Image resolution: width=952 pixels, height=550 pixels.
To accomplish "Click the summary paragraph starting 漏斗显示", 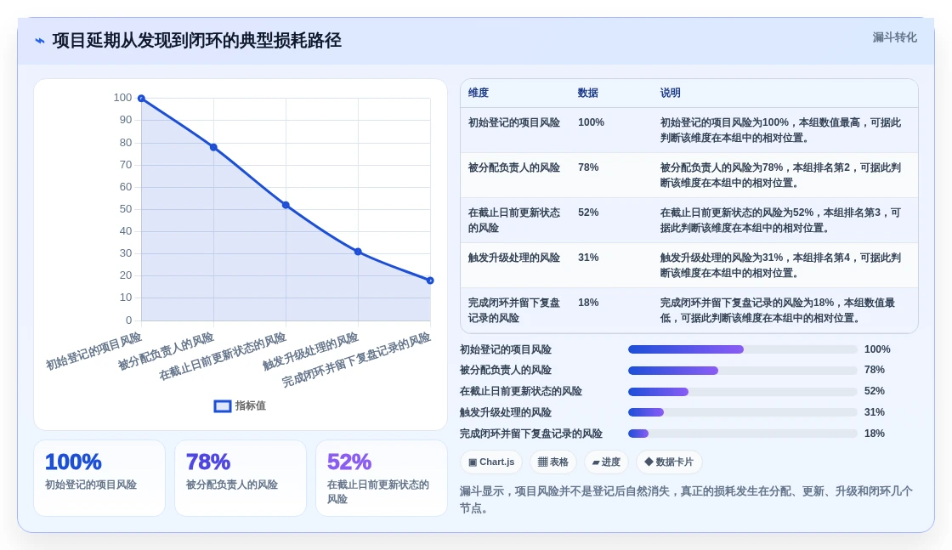I will [x=686, y=500].
